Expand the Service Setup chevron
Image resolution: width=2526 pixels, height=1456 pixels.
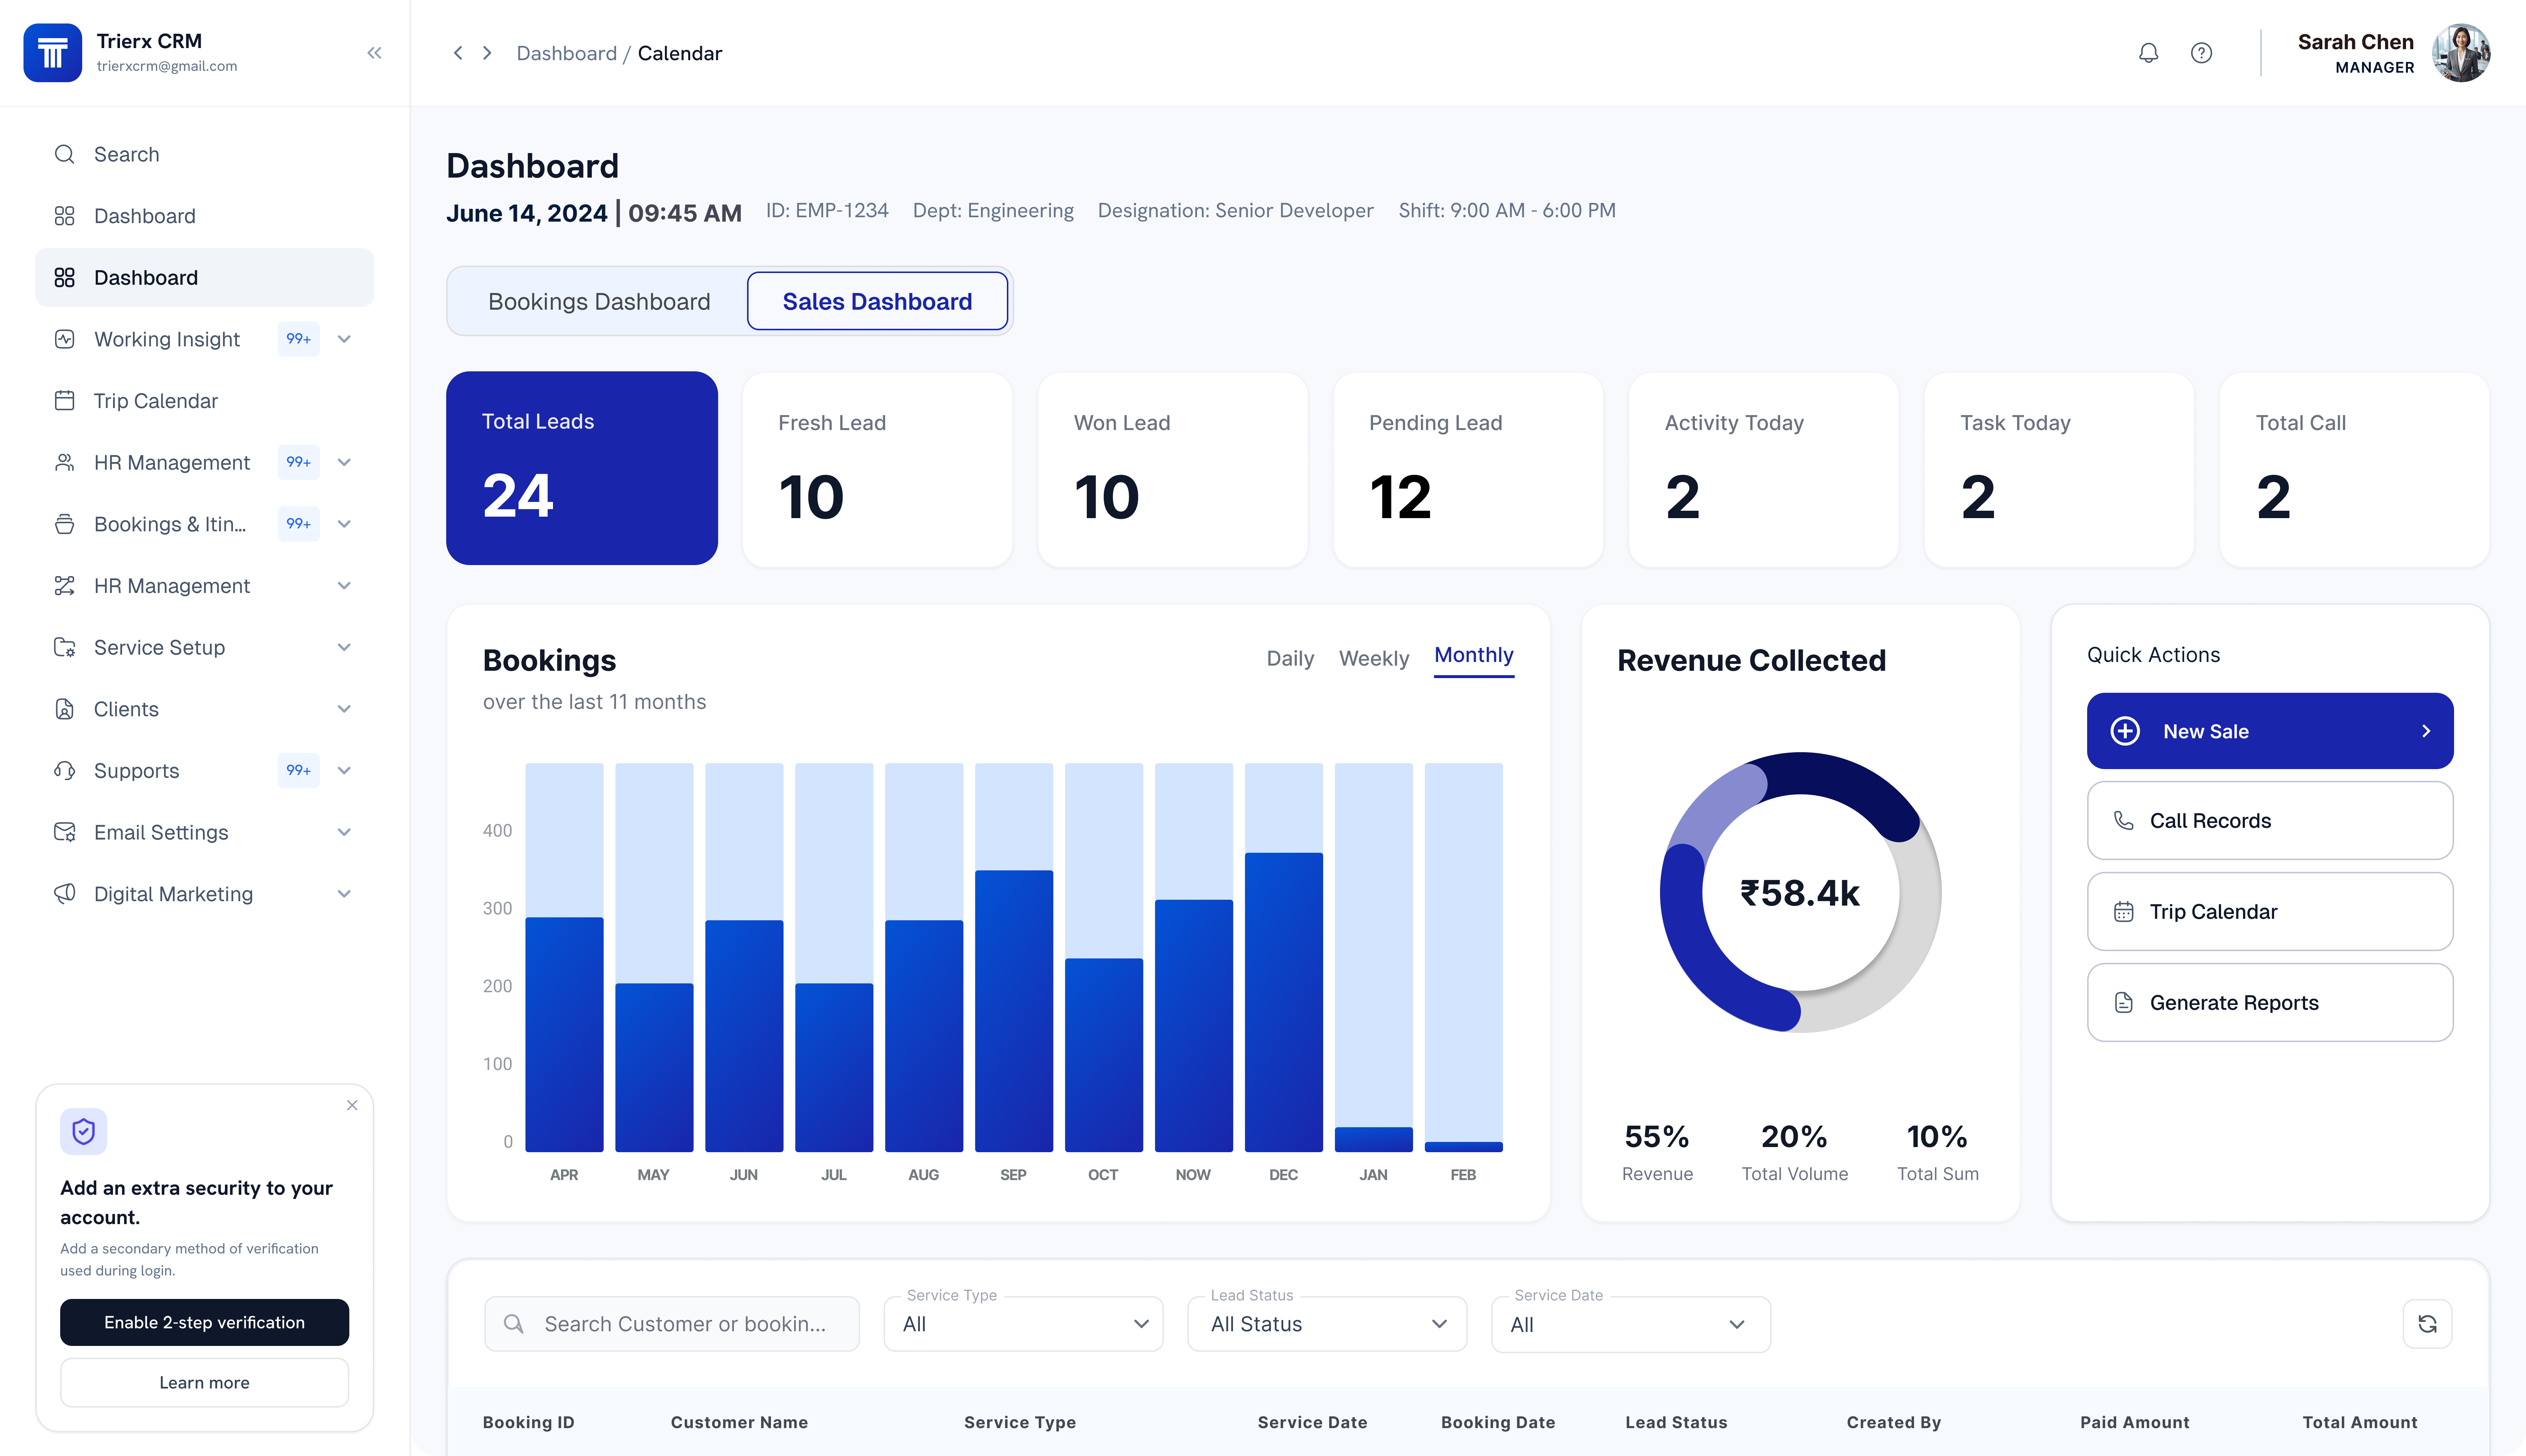point(344,647)
